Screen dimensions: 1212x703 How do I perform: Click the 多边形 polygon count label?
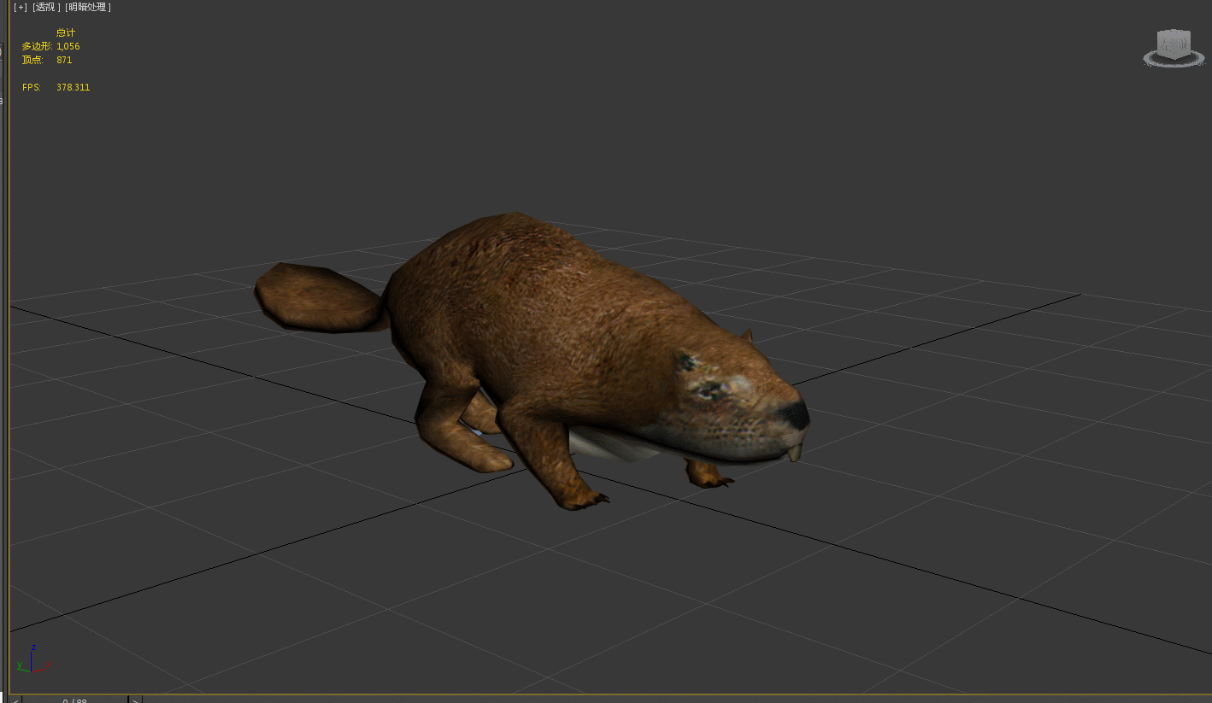(x=37, y=46)
